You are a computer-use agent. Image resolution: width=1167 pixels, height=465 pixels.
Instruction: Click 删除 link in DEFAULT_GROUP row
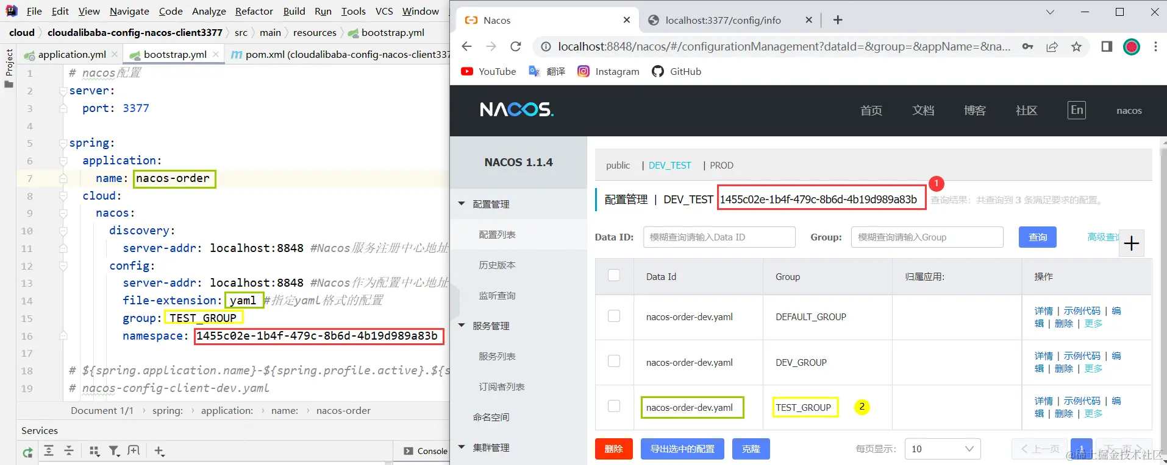tap(1064, 323)
